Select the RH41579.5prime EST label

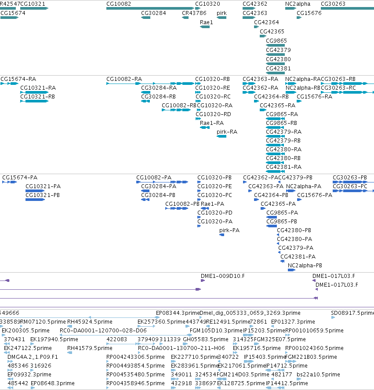pos(90,348)
